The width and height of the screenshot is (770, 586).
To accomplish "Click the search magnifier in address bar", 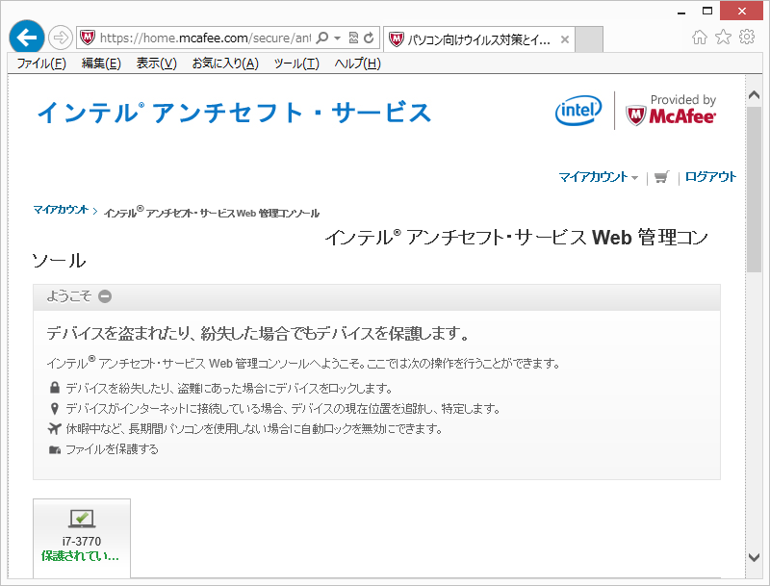I will click(x=322, y=38).
